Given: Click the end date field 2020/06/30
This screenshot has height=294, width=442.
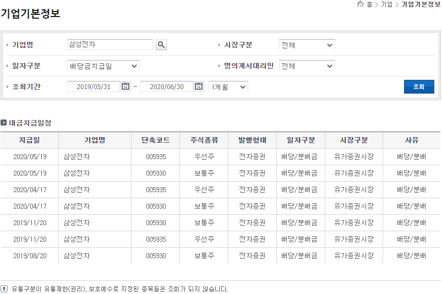Looking at the screenshot, I should pos(167,86).
